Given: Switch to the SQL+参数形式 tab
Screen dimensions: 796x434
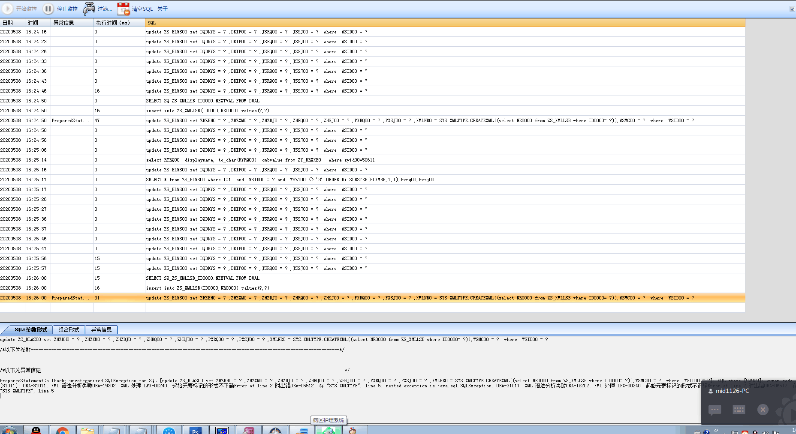Looking at the screenshot, I should 31,329.
